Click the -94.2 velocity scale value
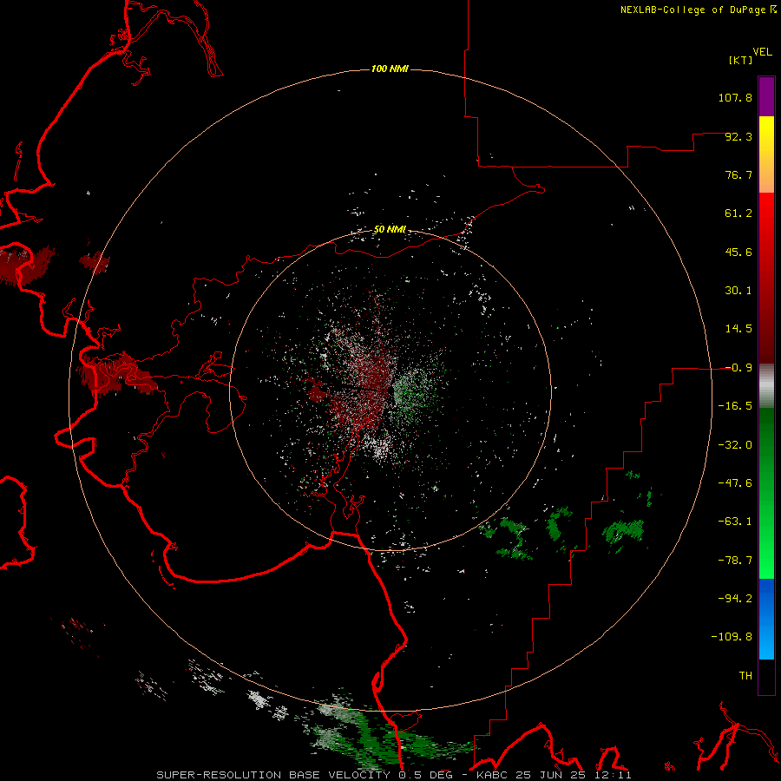This screenshot has height=781, width=781. pos(735,598)
